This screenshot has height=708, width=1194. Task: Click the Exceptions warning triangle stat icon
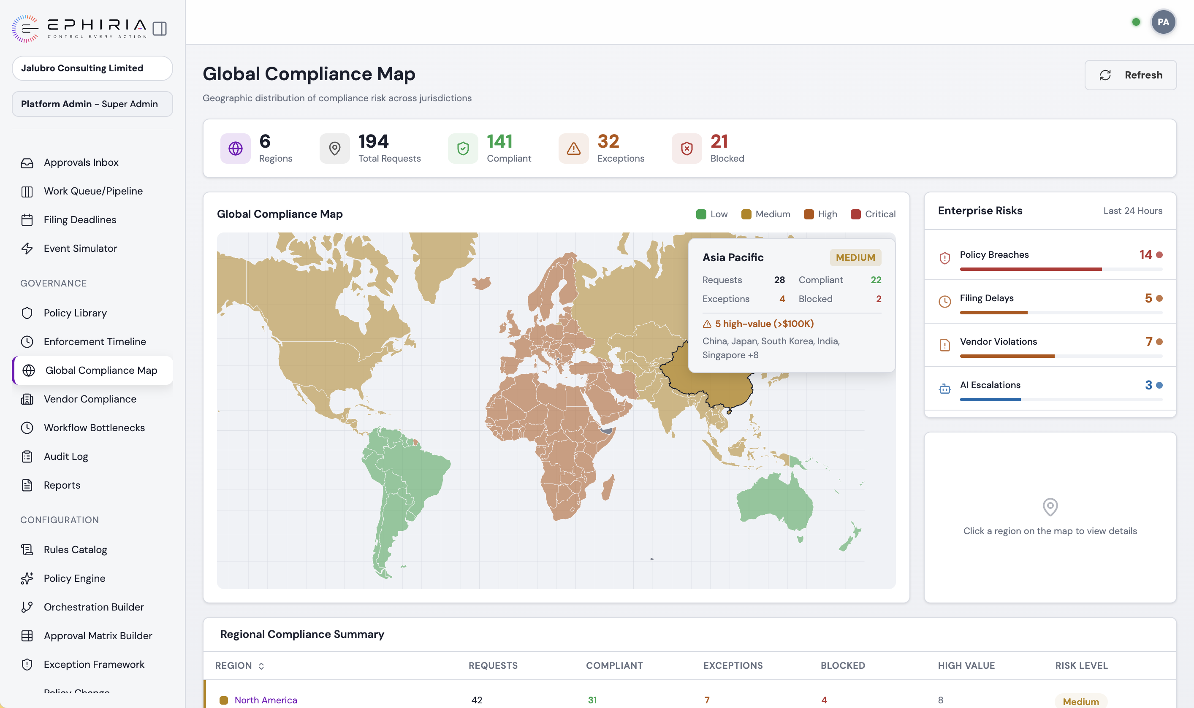point(573,149)
